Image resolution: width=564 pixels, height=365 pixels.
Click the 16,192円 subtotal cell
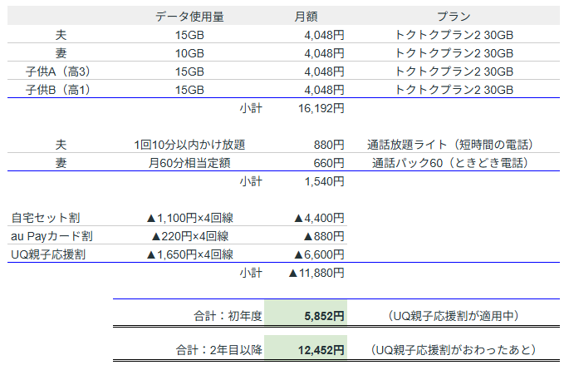[x=321, y=108]
